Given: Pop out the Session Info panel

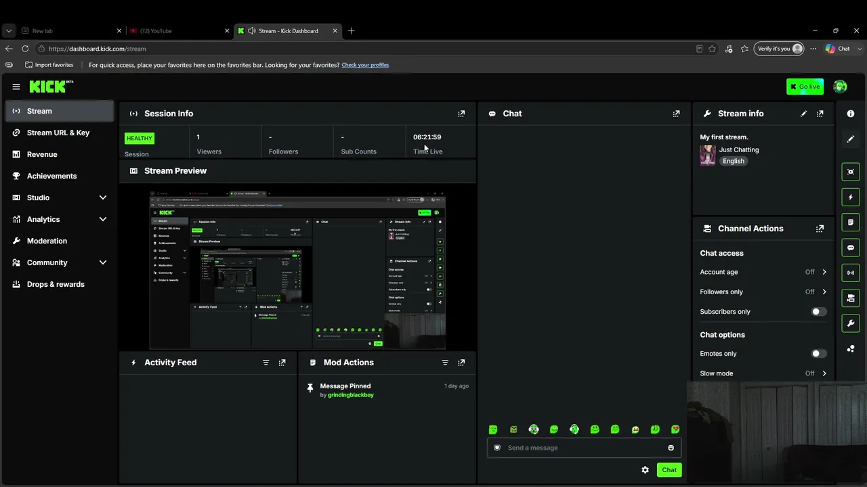Looking at the screenshot, I should click(461, 114).
